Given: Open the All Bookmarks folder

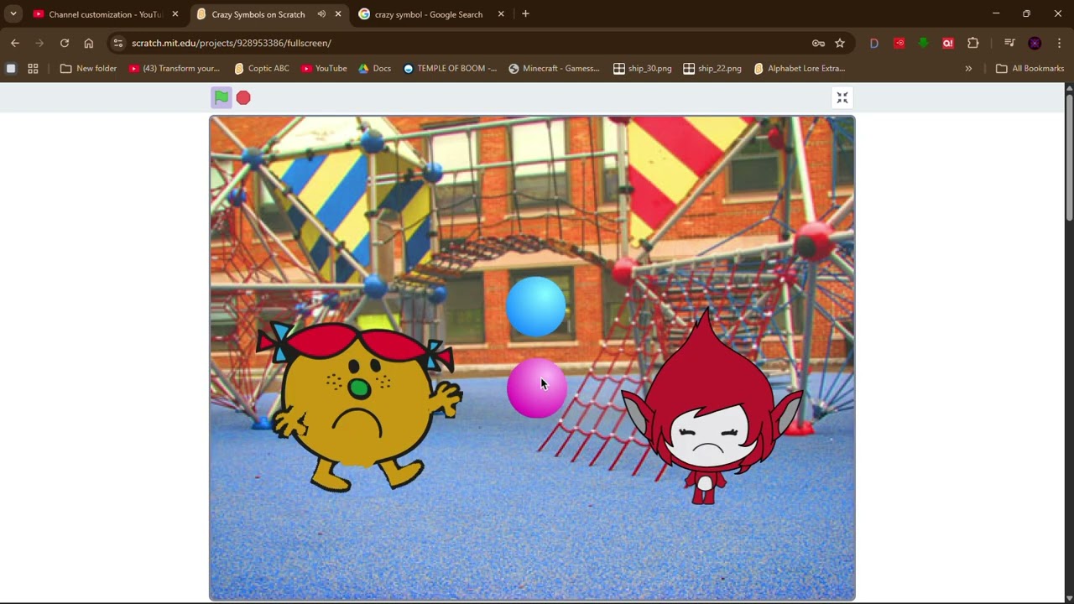Looking at the screenshot, I should pos(1030,69).
